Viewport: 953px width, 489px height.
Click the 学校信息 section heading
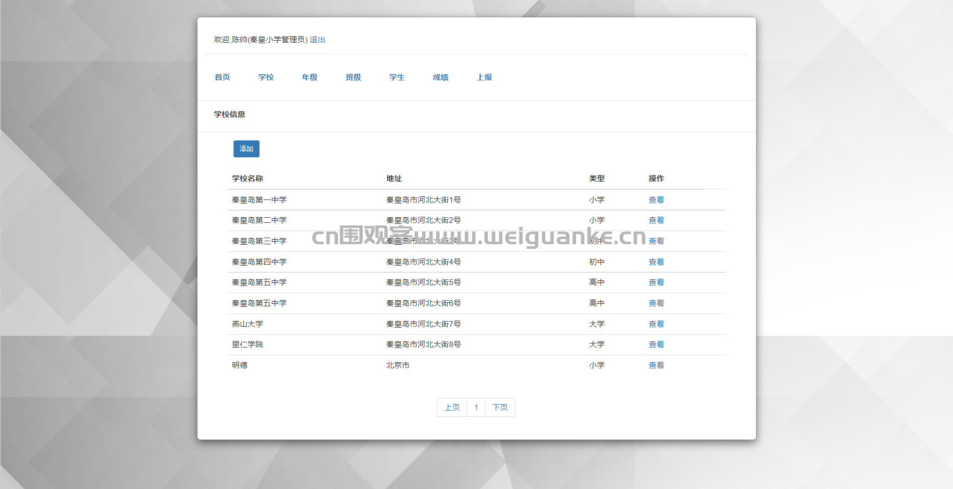[229, 114]
